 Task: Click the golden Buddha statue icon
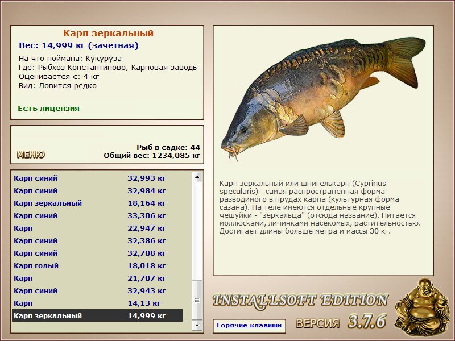coord(421,305)
